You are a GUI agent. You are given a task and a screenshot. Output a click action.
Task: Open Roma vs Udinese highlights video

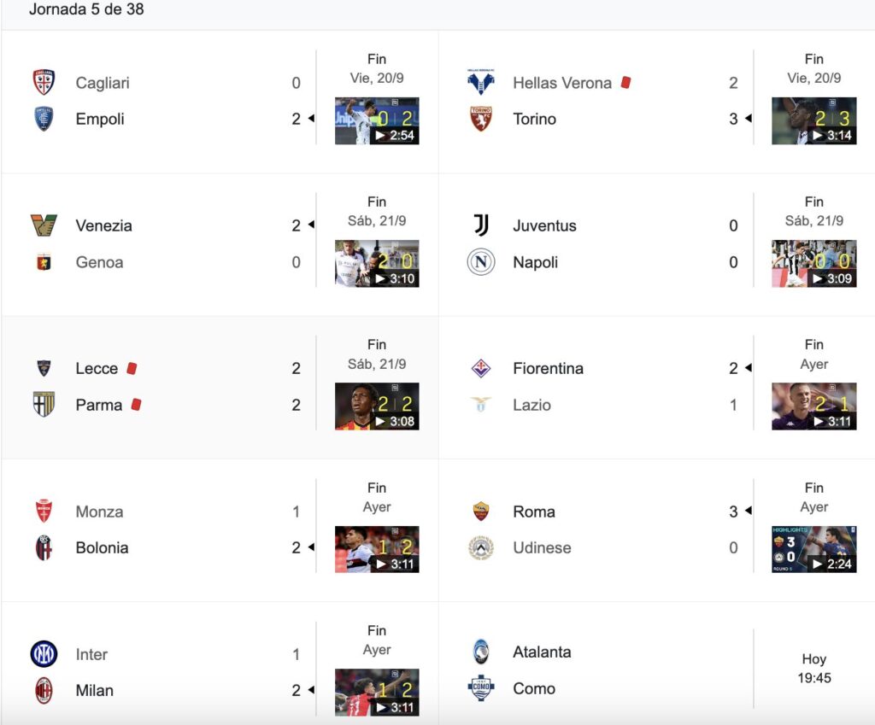click(813, 549)
